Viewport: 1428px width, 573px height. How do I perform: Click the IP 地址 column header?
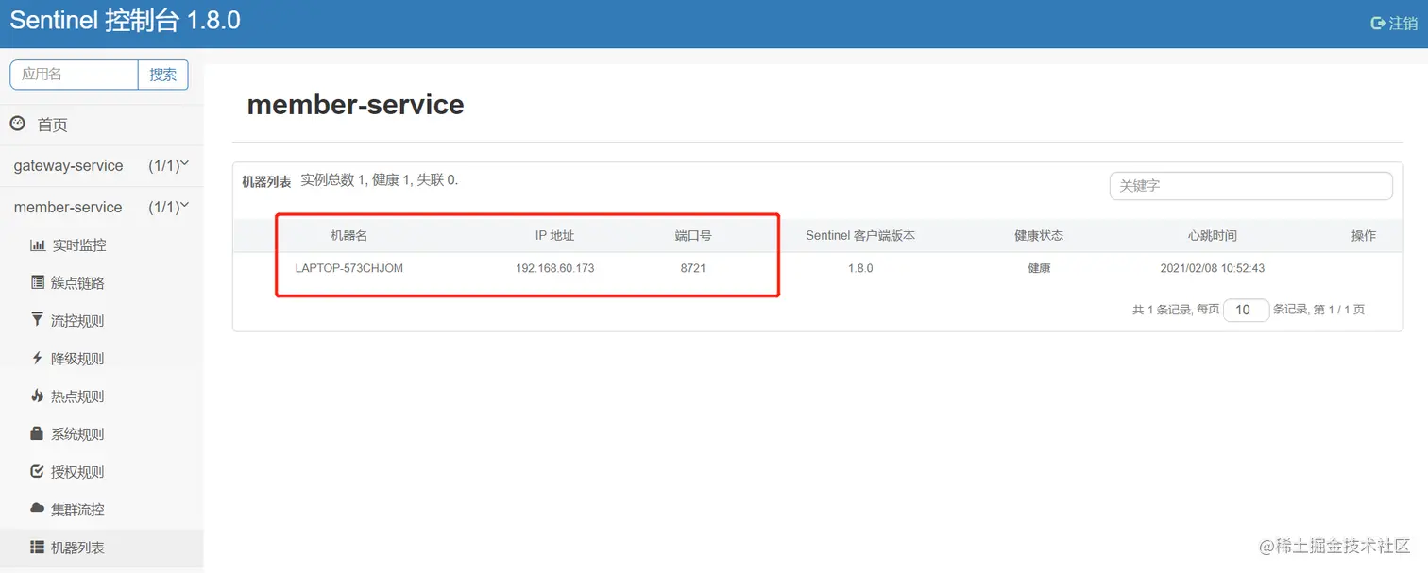coord(554,236)
